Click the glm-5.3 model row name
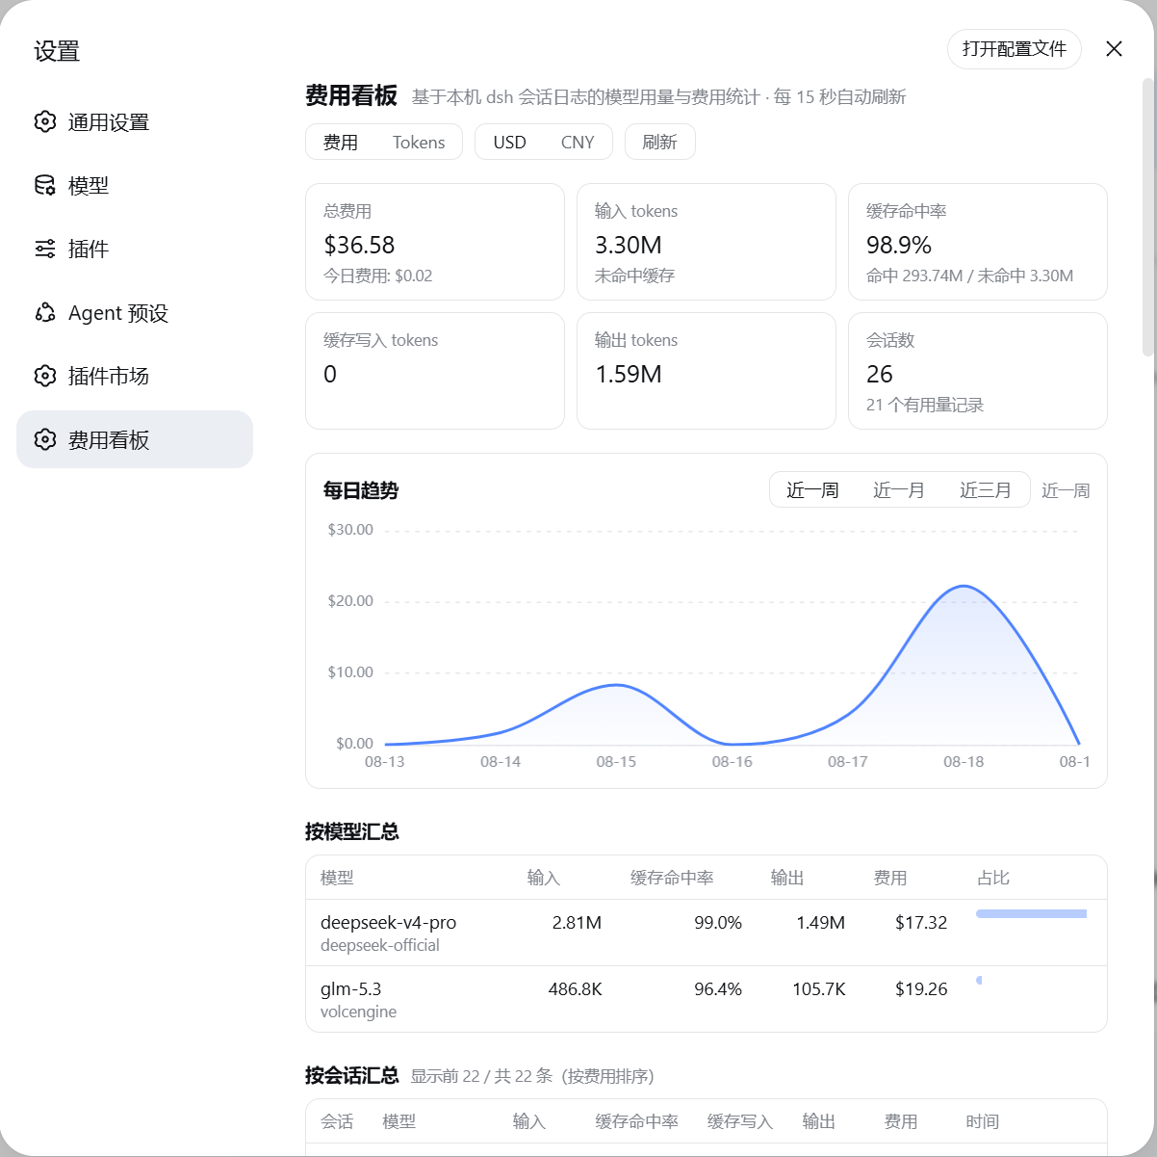 coord(351,988)
